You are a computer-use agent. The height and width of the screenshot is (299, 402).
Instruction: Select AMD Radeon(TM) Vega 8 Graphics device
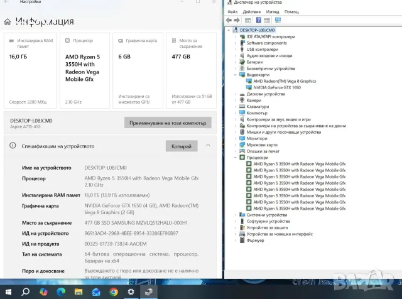pos(285,81)
